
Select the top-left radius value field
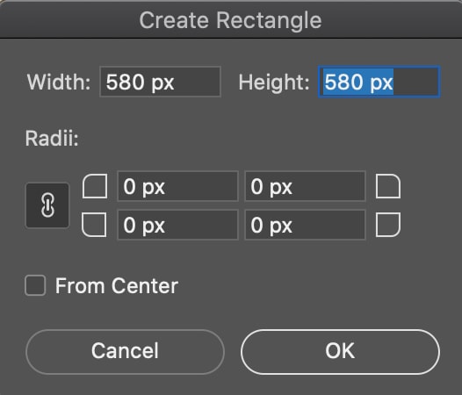(178, 186)
